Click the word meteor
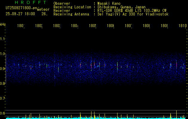188x119 pixels. tap(43, 10)
